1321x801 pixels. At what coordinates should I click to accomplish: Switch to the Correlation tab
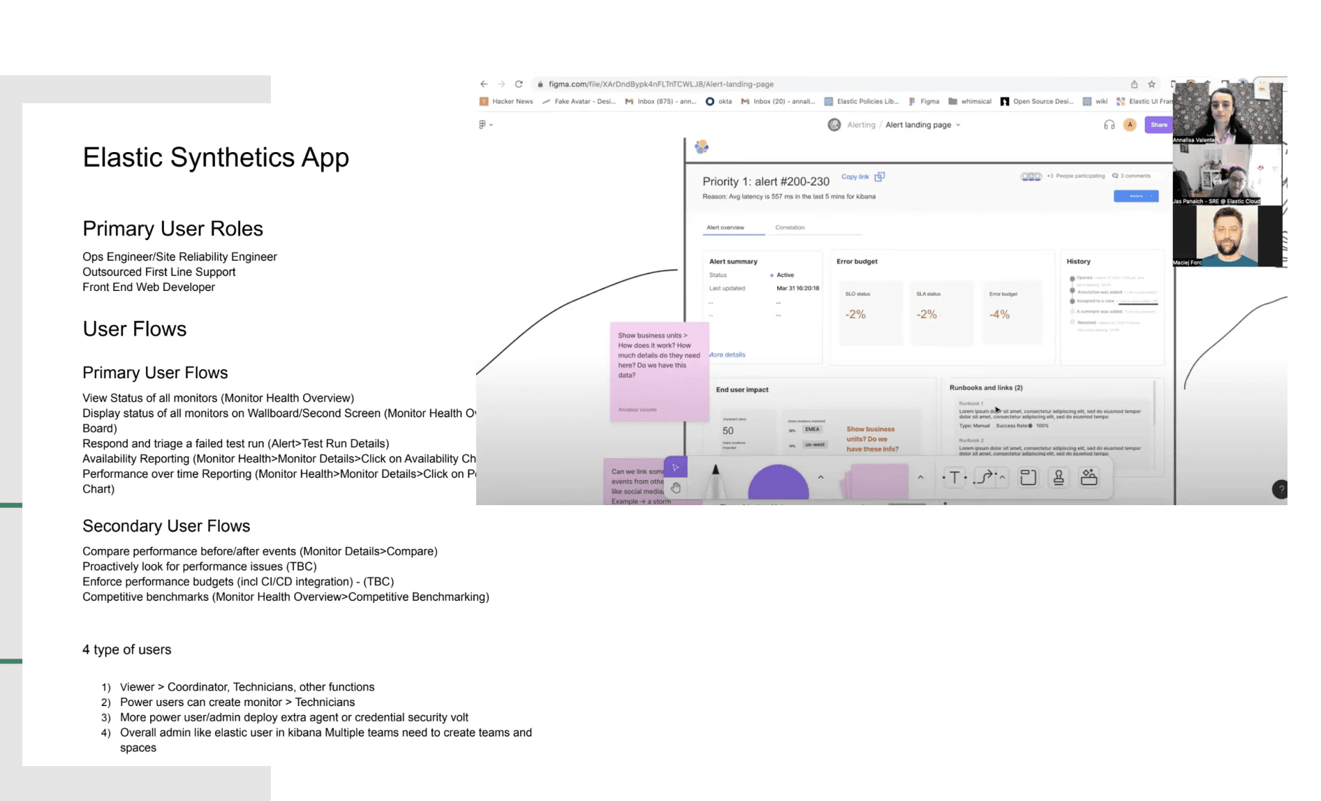click(x=790, y=227)
